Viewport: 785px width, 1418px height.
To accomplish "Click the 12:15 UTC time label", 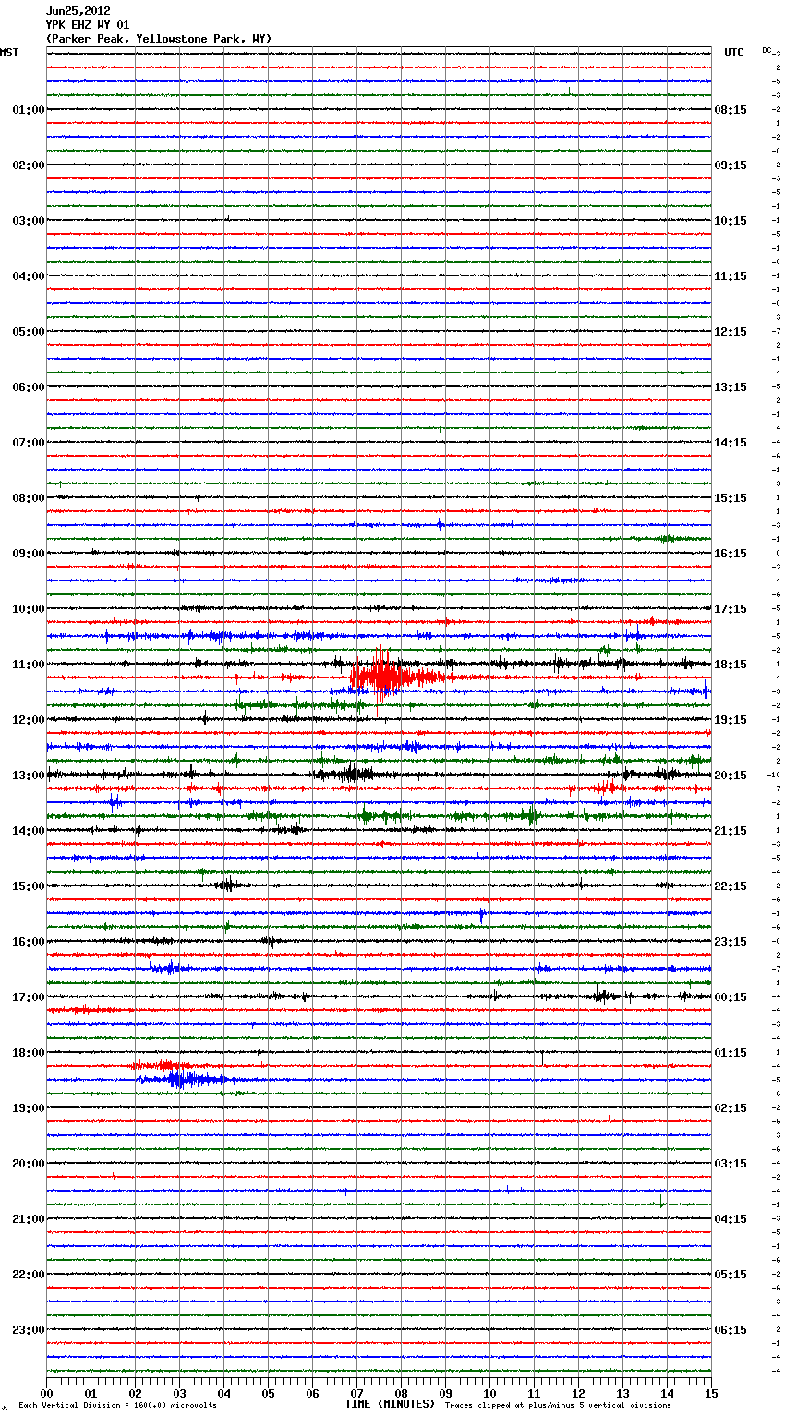I will 731,332.
